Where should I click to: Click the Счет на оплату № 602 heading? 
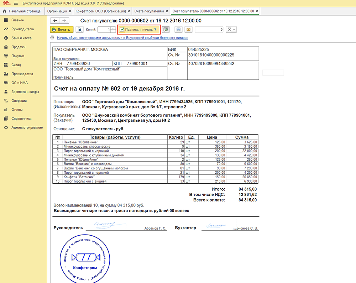(119, 89)
